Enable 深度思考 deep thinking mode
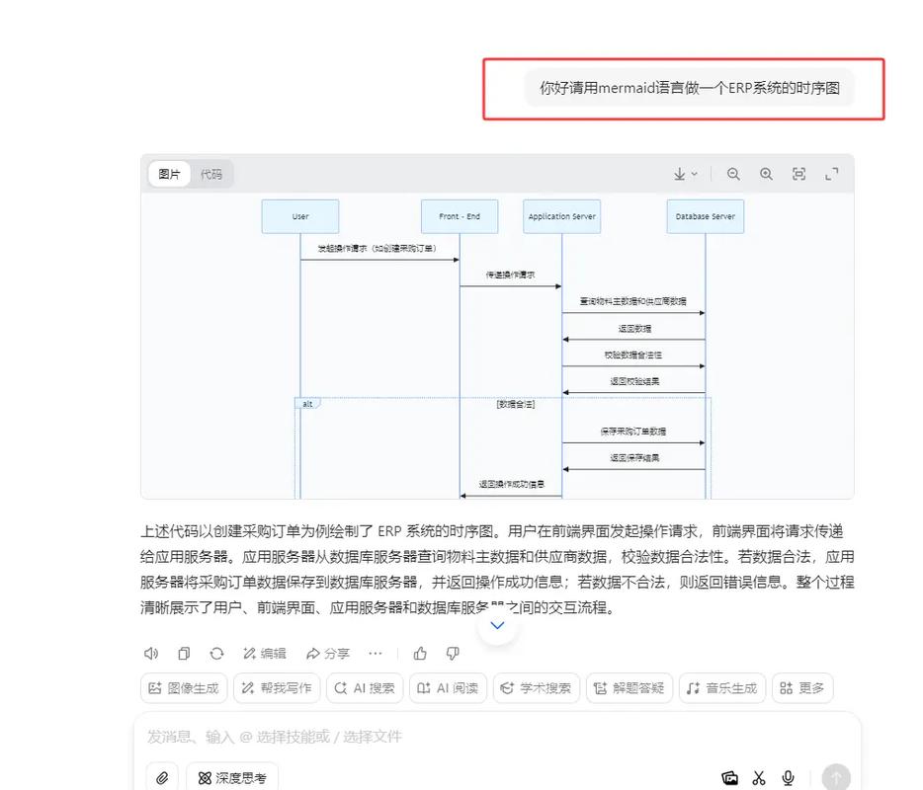The width and height of the screenshot is (923, 790). pyautogui.click(x=231, y=777)
